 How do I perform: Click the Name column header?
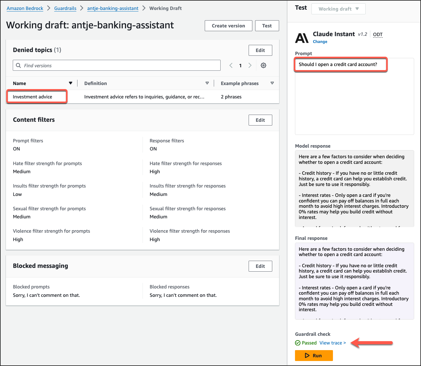click(x=20, y=83)
